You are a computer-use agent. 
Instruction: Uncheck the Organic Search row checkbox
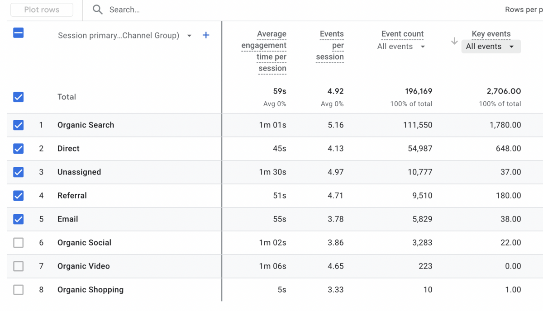click(x=19, y=125)
